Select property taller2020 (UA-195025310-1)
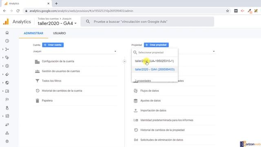 (154, 61)
